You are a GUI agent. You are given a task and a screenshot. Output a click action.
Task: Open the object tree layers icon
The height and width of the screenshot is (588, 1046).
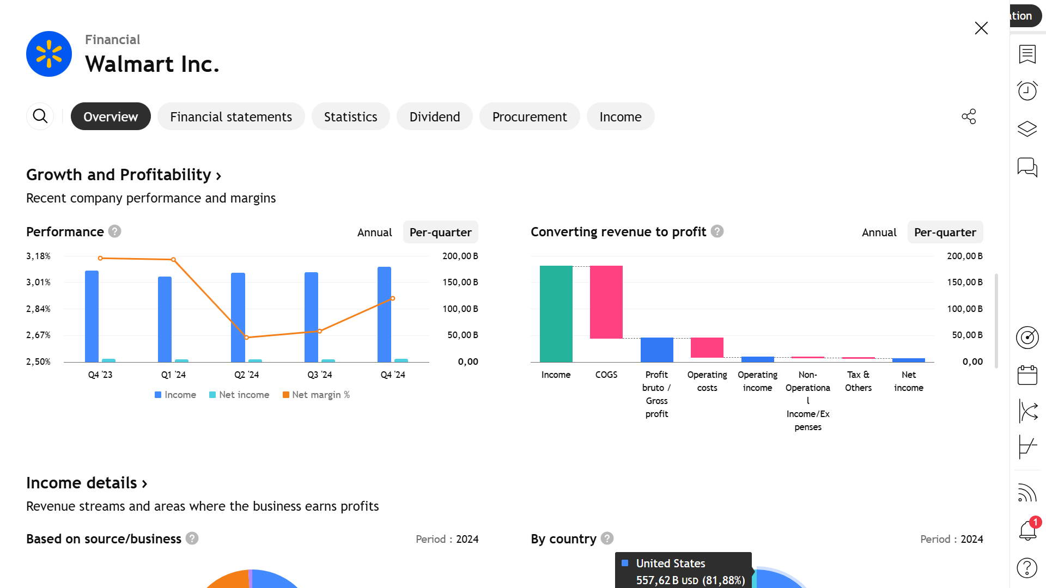[x=1027, y=129]
